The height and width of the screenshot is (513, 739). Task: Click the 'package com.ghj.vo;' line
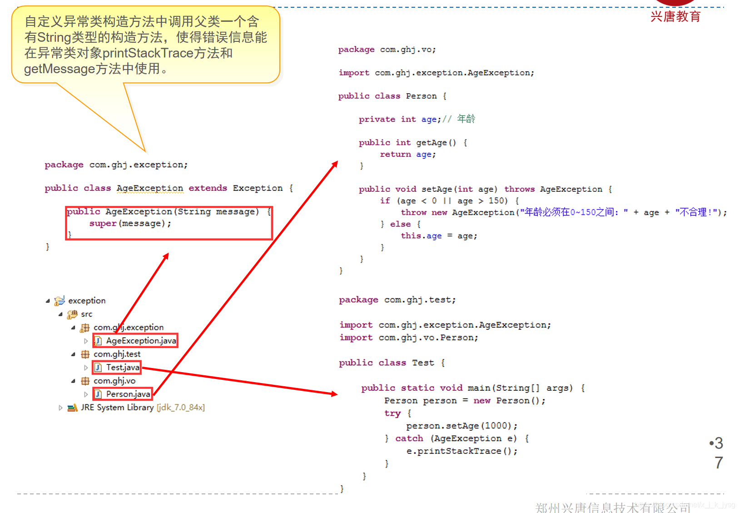click(x=387, y=50)
